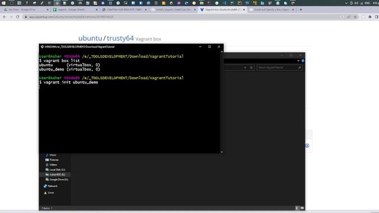Click the taskbar search circle icon
Viewport: 379px width, 213px height.
pos(11,3)
